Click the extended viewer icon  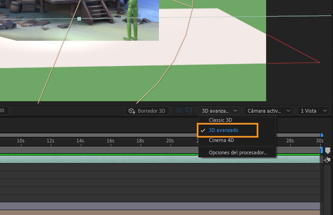coord(189,110)
